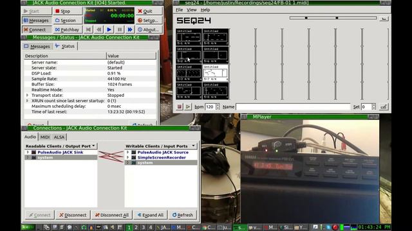Expand system input client ports
The height and width of the screenshot is (231, 412).
coord(127,162)
